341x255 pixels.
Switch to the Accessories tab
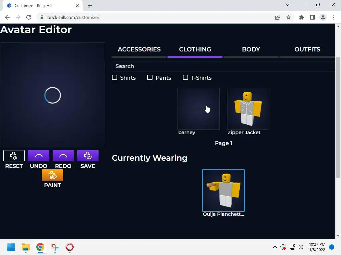(139, 49)
